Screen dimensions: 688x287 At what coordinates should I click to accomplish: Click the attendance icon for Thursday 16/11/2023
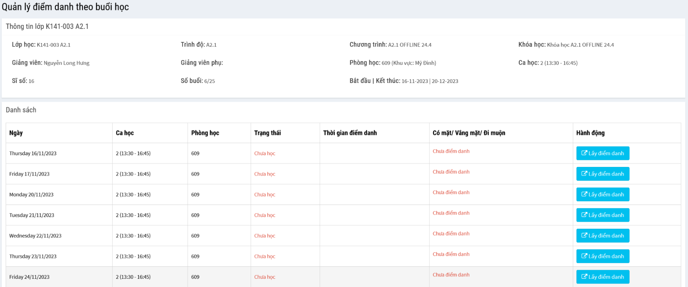click(x=584, y=153)
